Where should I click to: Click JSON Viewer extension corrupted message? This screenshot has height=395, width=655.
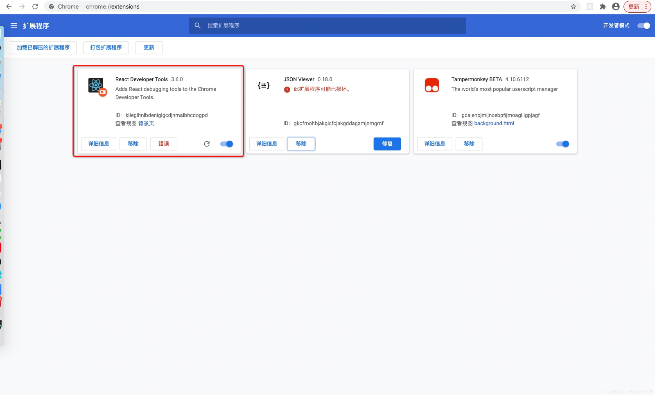(x=322, y=89)
